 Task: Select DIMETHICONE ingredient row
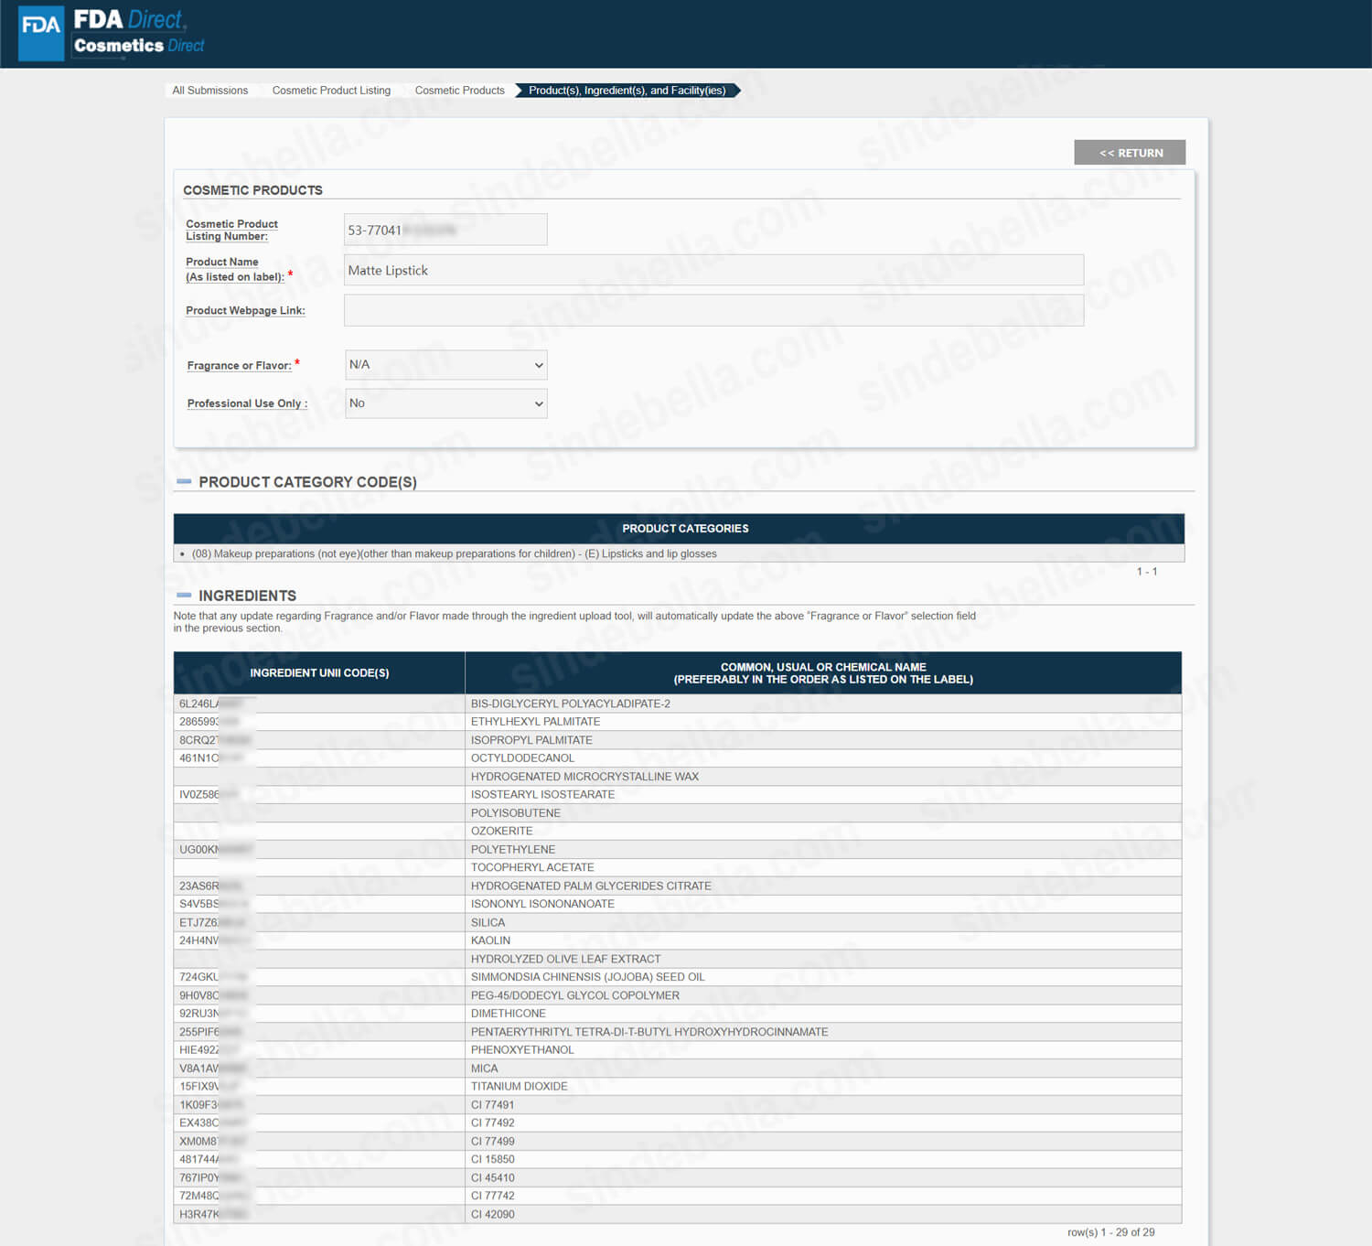pyautogui.click(x=678, y=1014)
